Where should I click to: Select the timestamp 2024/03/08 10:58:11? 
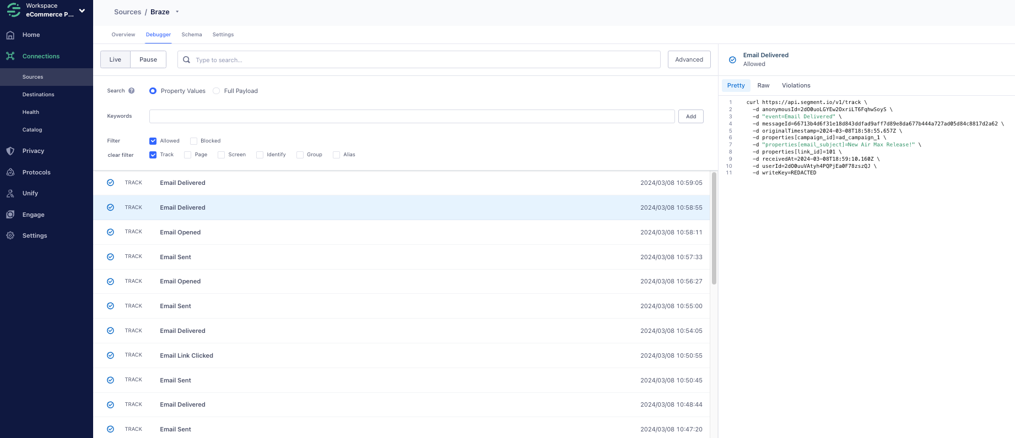(x=671, y=232)
